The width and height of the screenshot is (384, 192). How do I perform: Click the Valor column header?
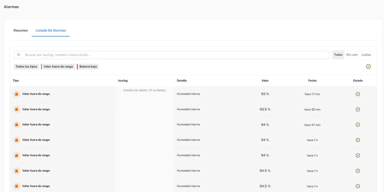[x=265, y=81]
